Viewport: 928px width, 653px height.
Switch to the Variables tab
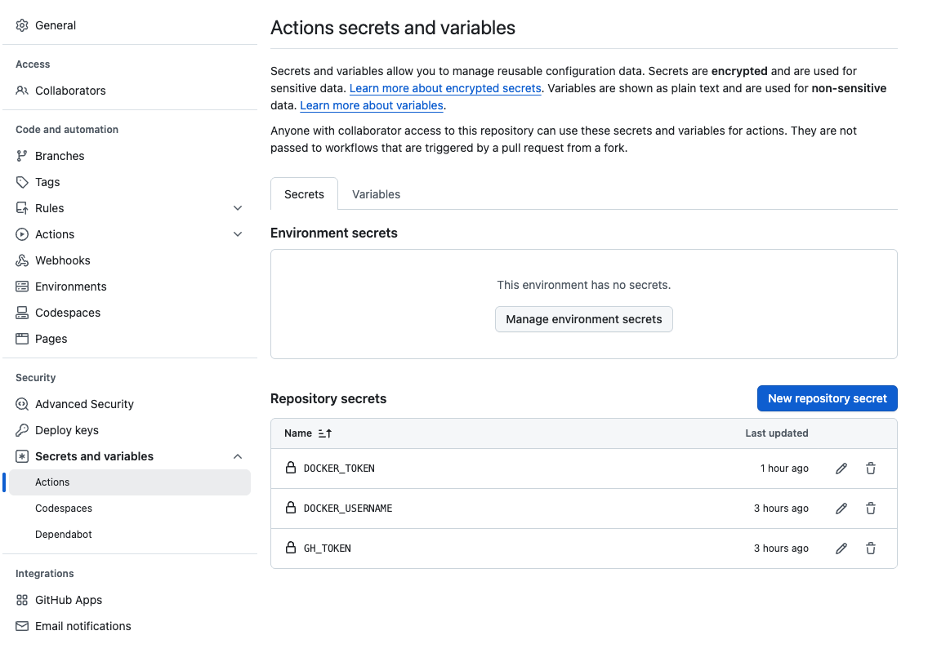[376, 194]
